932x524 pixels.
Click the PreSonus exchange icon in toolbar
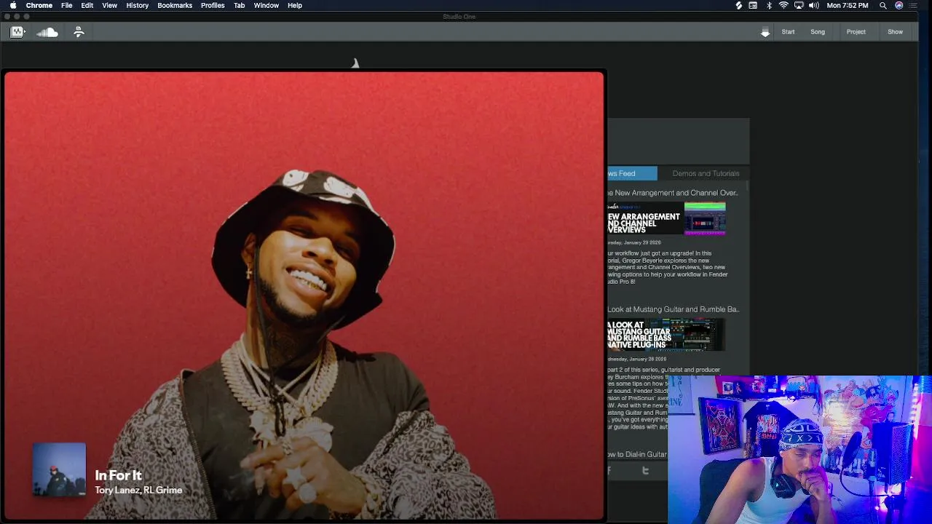[79, 32]
